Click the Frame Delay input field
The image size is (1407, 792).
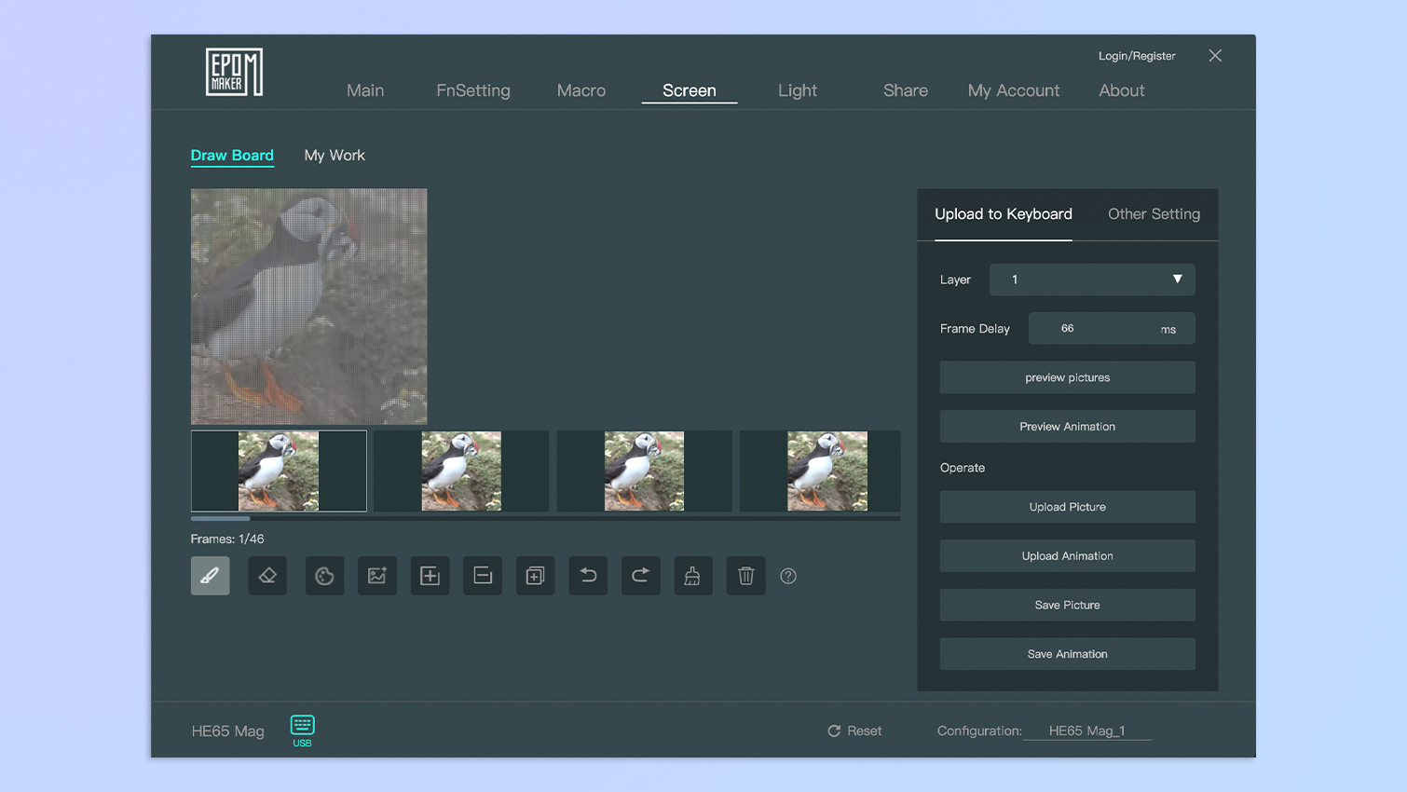1112,328
